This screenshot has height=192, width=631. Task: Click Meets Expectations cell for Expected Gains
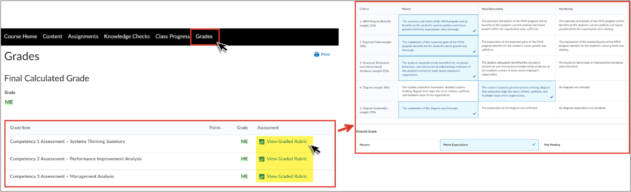point(517,45)
